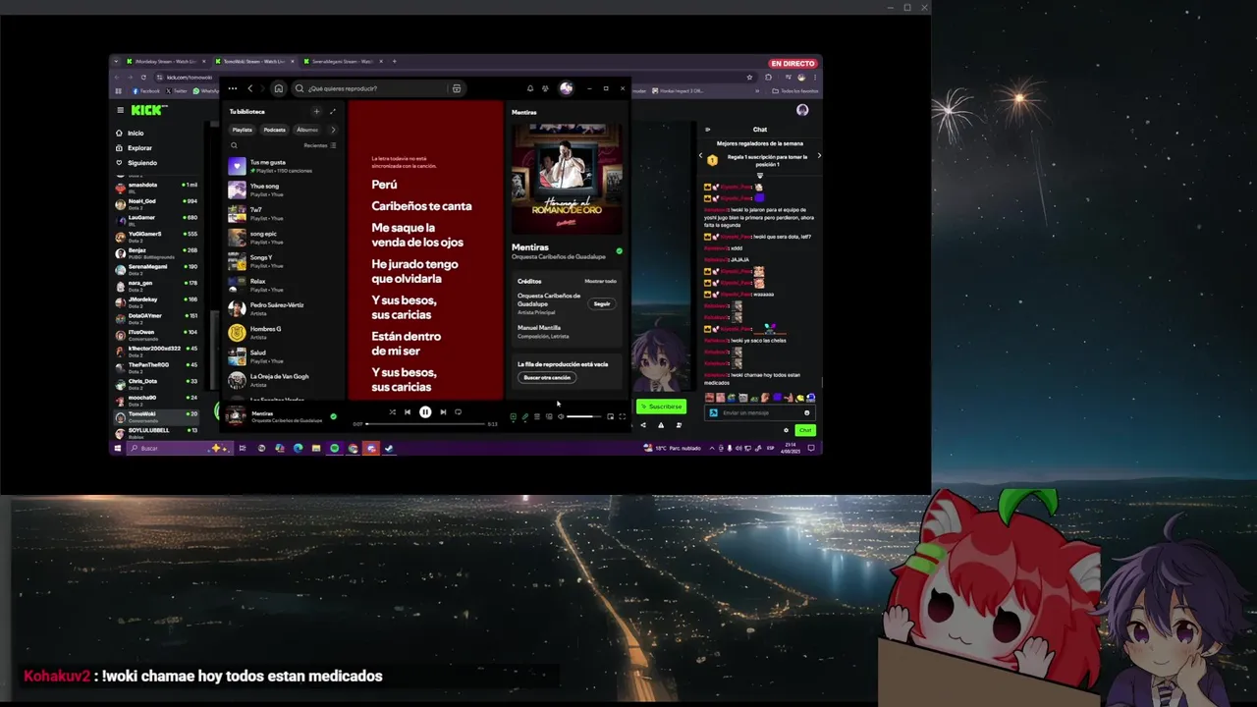Open the Recientes sort dropdown
This screenshot has height=707, width=1257.
tap(320, 145)
